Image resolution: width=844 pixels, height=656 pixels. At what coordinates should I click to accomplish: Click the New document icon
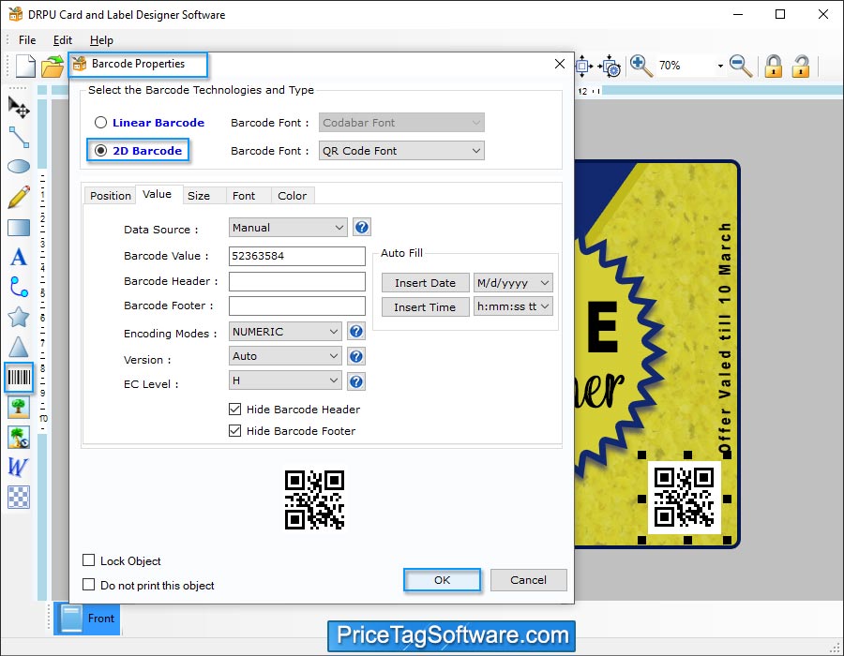pyautogui.click(x=25, y=67)
